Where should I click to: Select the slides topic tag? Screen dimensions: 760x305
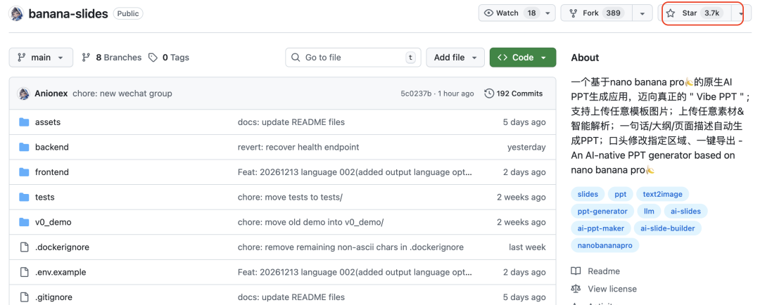[x=588, y=194]
